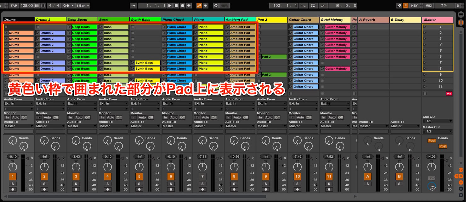Enable the Draw Mode pencil icon
Screen dimensions: 466x202
pos(400,6)
